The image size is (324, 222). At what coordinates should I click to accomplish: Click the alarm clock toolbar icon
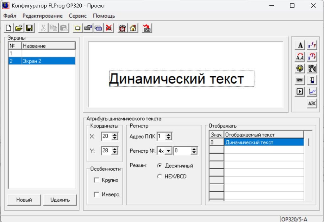[x=122, y=28]
